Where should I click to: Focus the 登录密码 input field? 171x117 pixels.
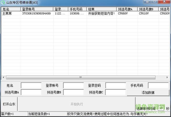click(x=116, y=85)
